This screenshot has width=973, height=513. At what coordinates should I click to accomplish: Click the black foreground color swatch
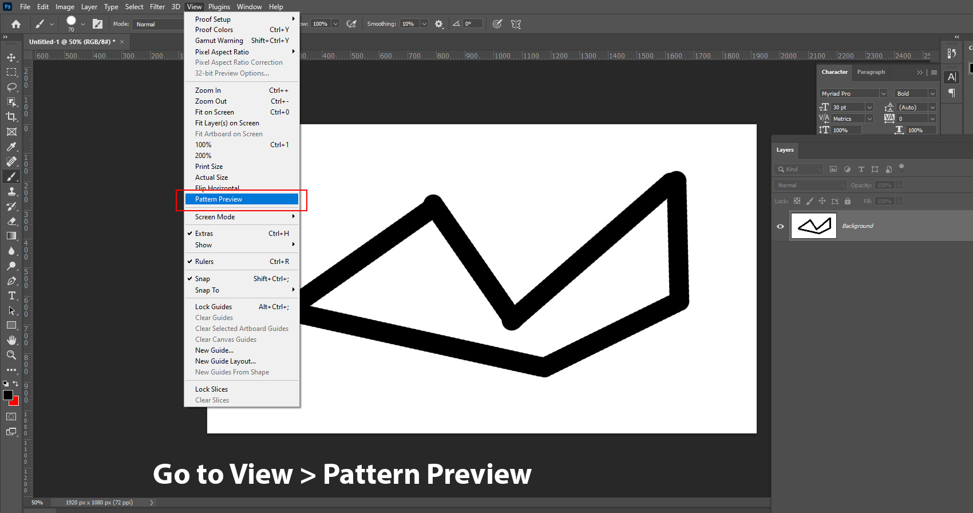click(x=7, y=395)
